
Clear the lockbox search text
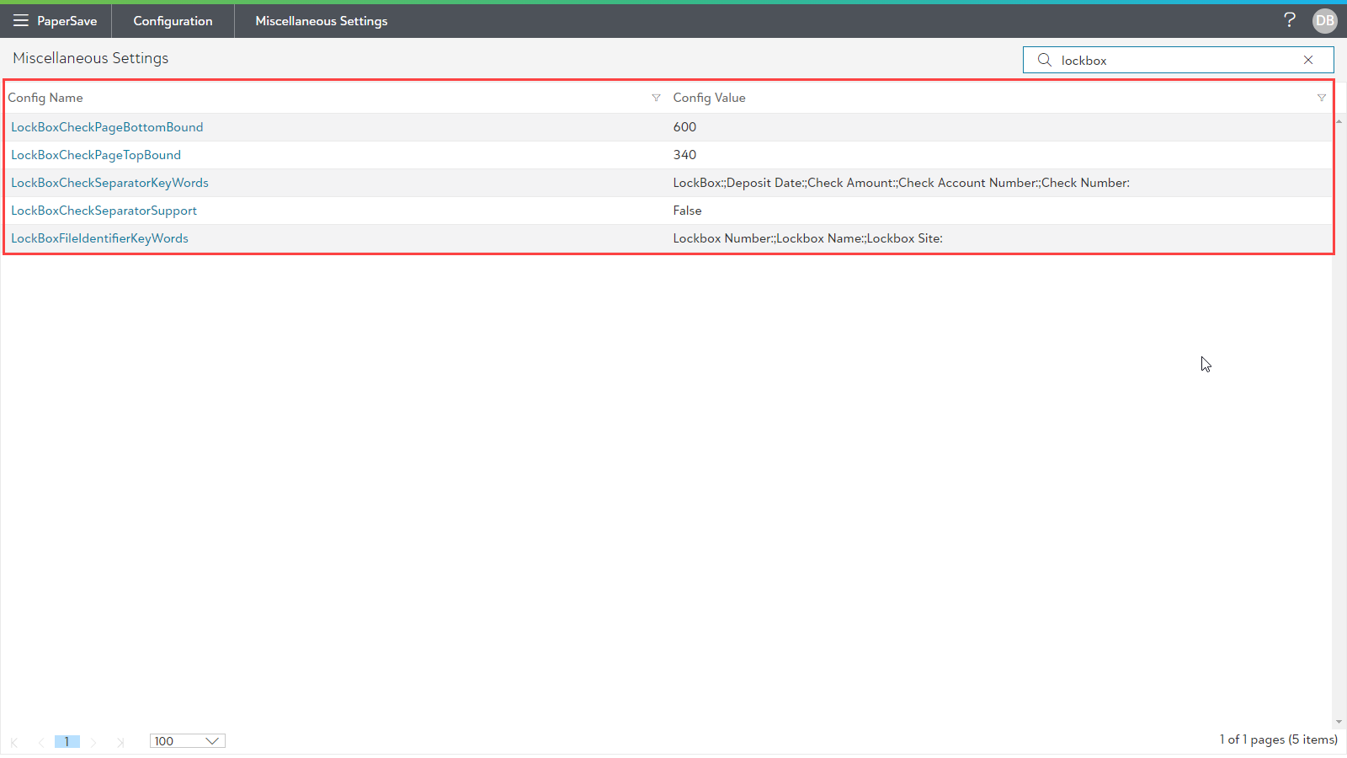click(1308, 60)
